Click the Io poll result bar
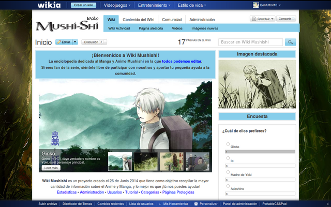Screen dimensions: 331x207 [x=260, y=166]
